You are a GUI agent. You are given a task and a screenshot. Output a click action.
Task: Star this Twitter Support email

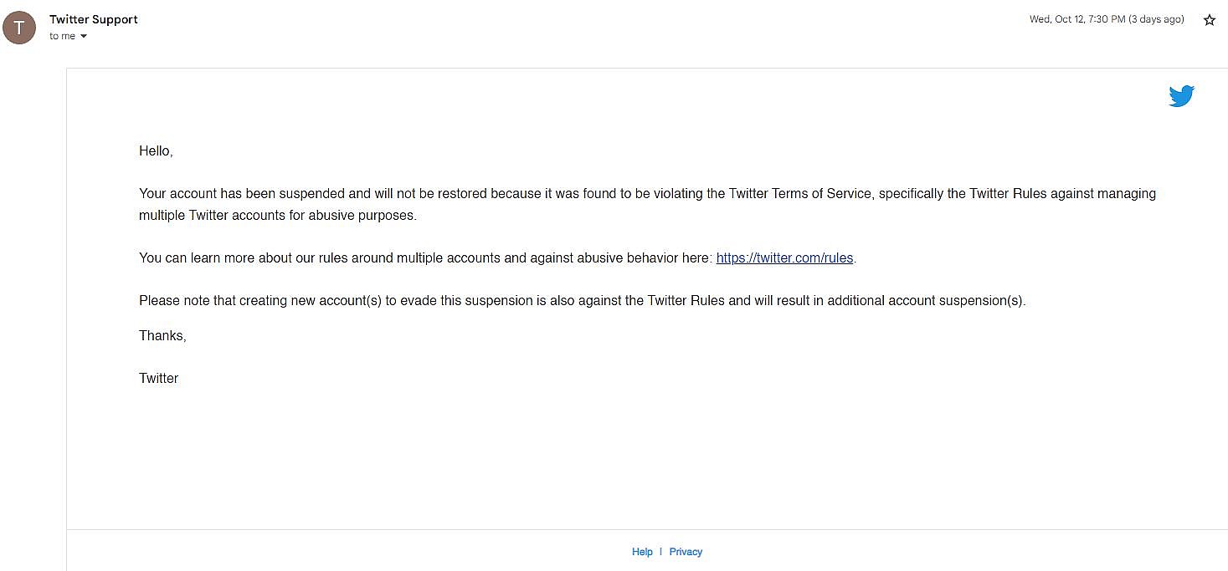tap(1209, 20)
